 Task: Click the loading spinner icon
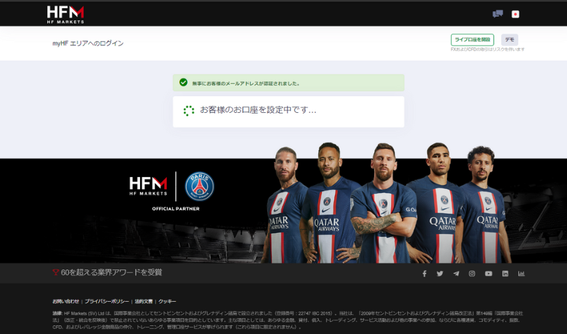pos(188,110)
